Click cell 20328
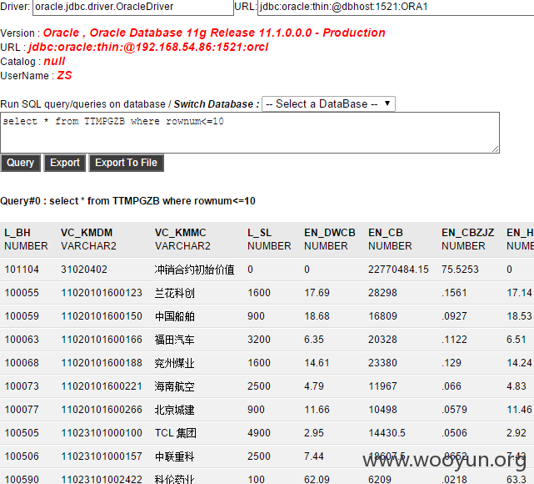The height and width of the screenshot is (484, 534). (382, 340)
